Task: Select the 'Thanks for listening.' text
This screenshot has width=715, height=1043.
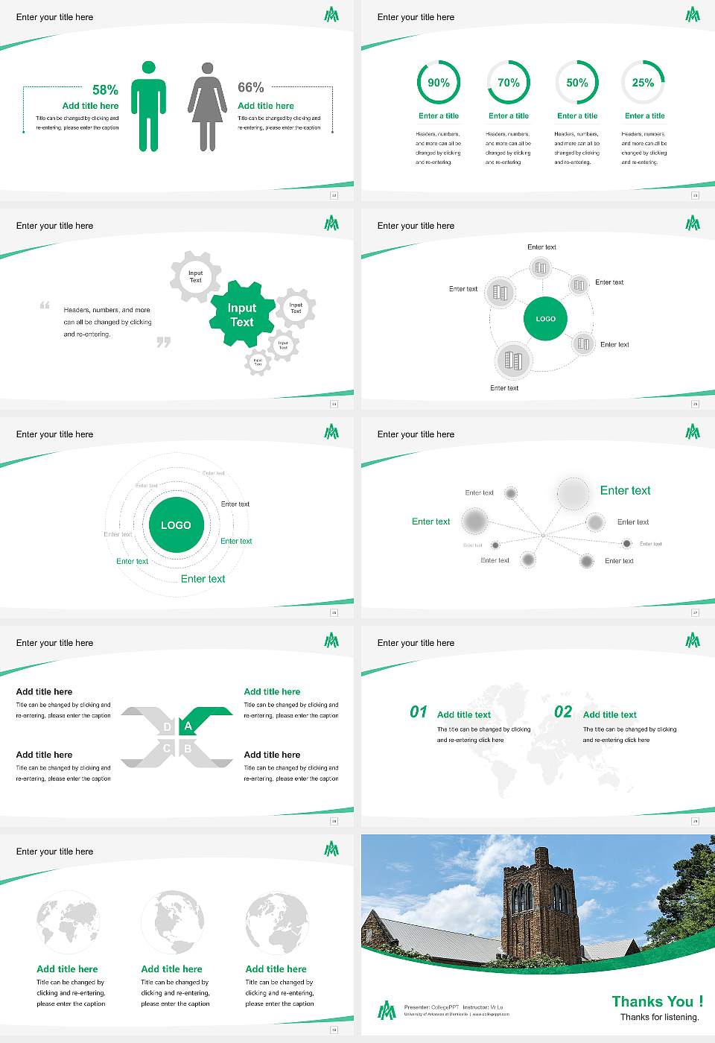Action: (x=660, y=1017)
